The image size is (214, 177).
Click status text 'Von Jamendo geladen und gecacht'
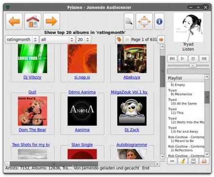(x=107, y=168)
